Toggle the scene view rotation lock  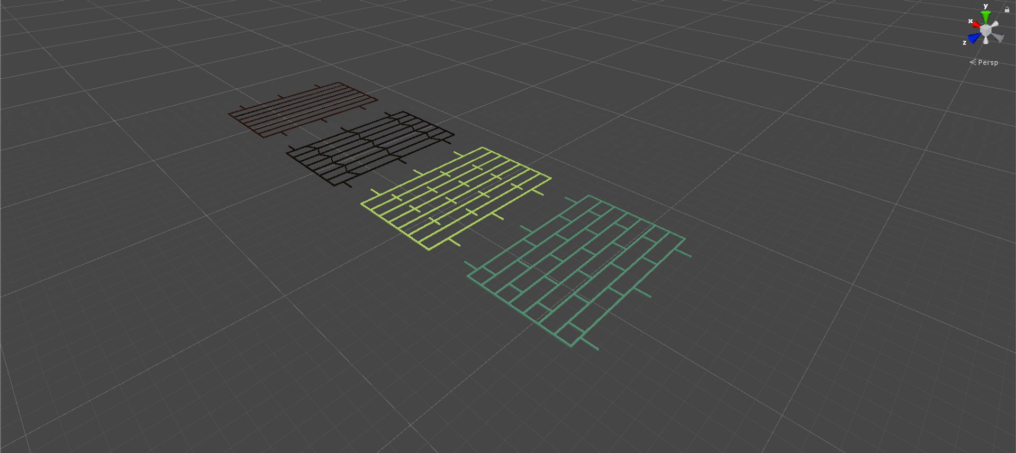coord(1006,10)
